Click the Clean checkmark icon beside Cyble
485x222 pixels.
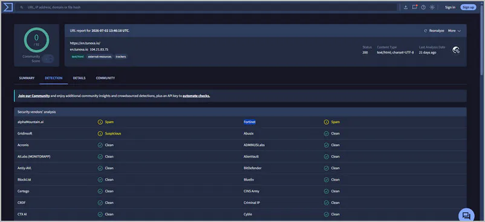[x=326, y=214]
